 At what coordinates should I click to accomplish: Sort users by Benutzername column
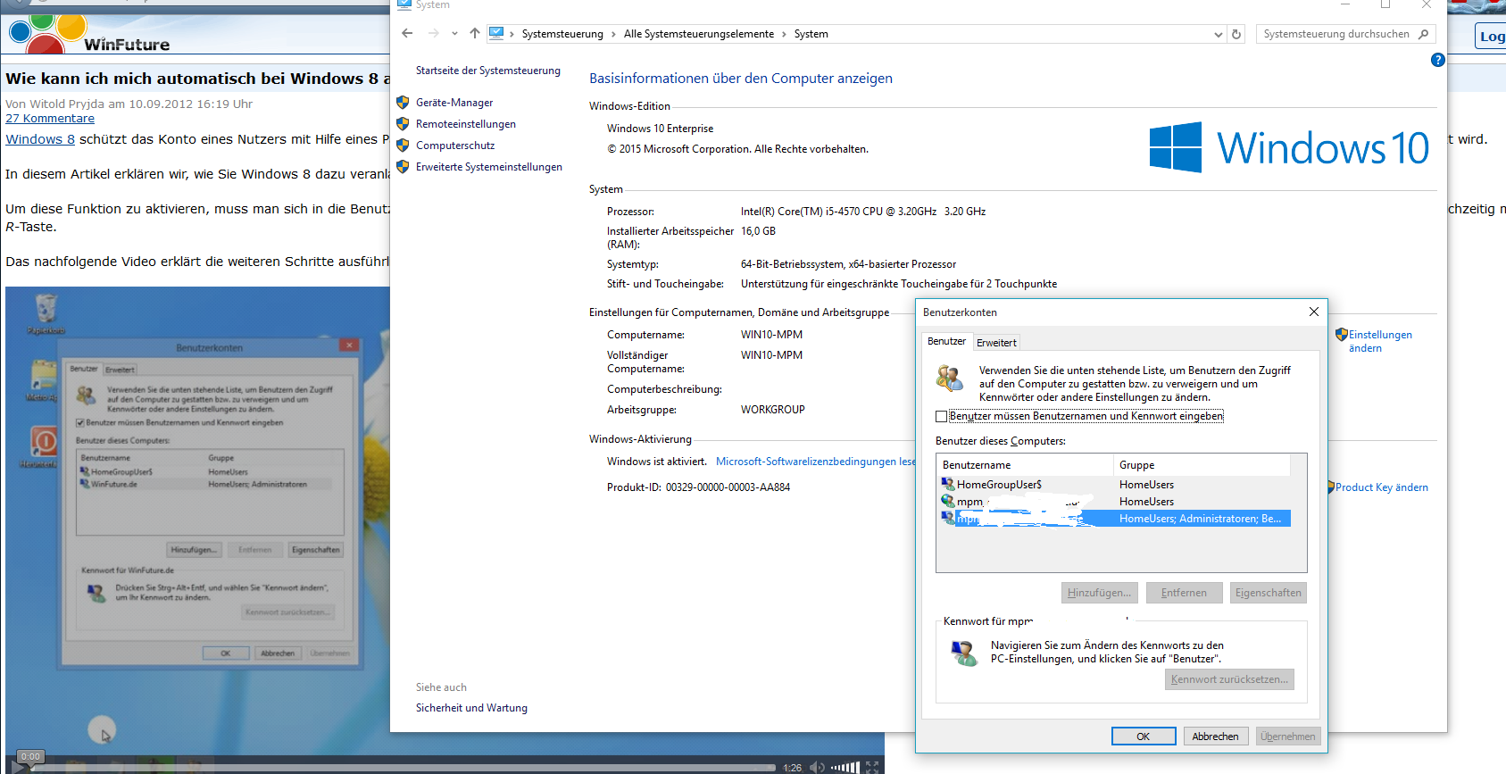point(1027,465)
